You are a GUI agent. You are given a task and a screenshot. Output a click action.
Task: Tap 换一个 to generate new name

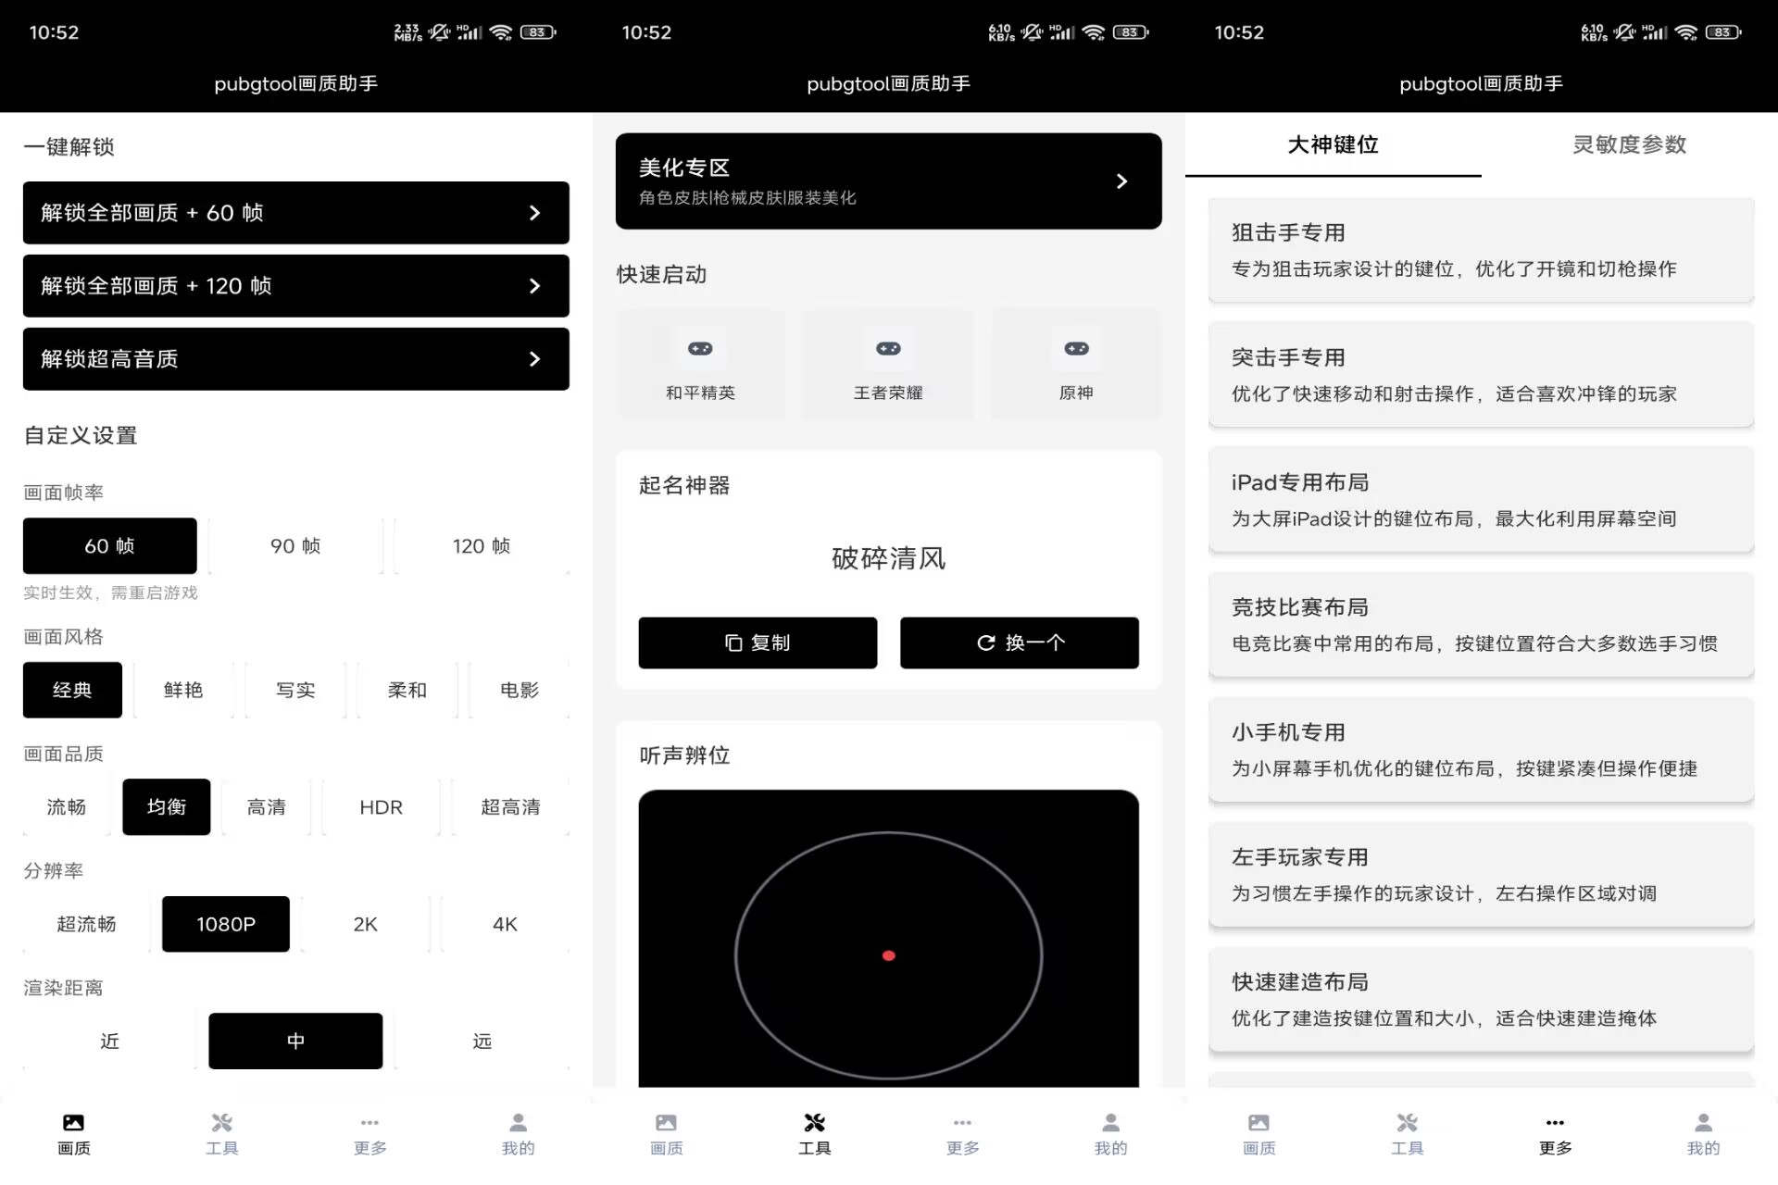1020,642
